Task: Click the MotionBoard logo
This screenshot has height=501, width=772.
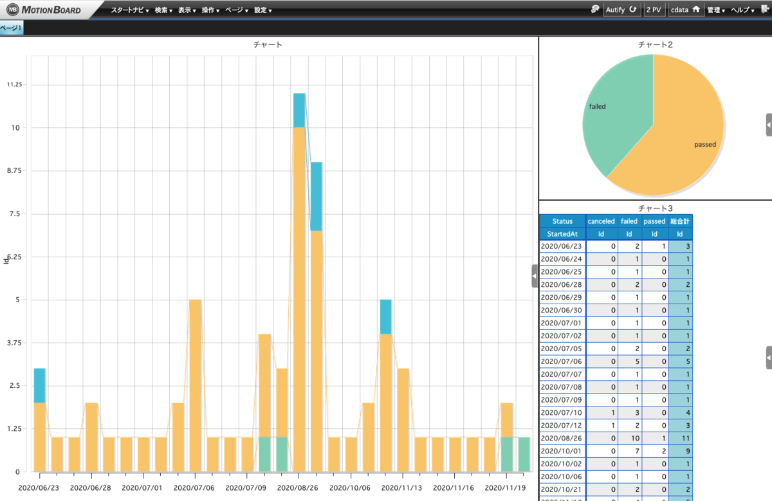Action: point(45,10)
